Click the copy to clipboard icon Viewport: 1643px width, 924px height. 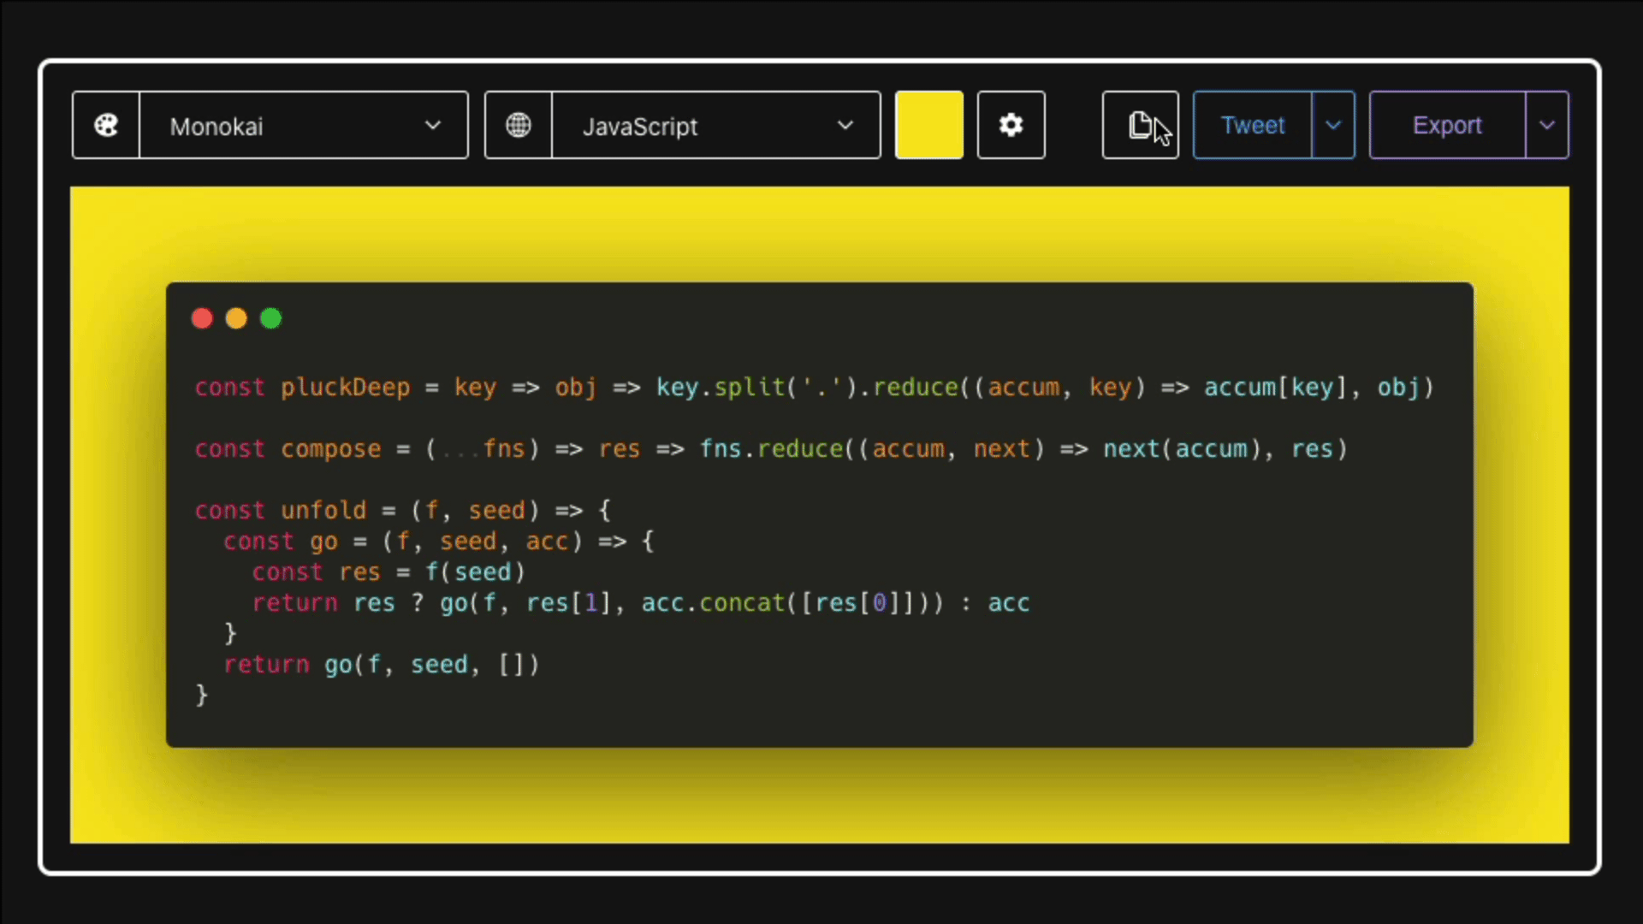[x=1139, y=126]
